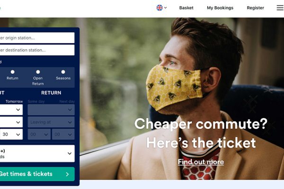Screen dimensions: 284x189
Task: Click arrow icon on Get times & tickets
Action: coord(67,174)
